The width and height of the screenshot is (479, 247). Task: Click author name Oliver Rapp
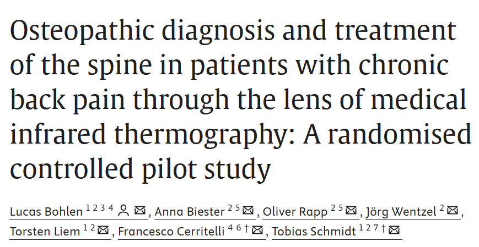click(295, 212)
